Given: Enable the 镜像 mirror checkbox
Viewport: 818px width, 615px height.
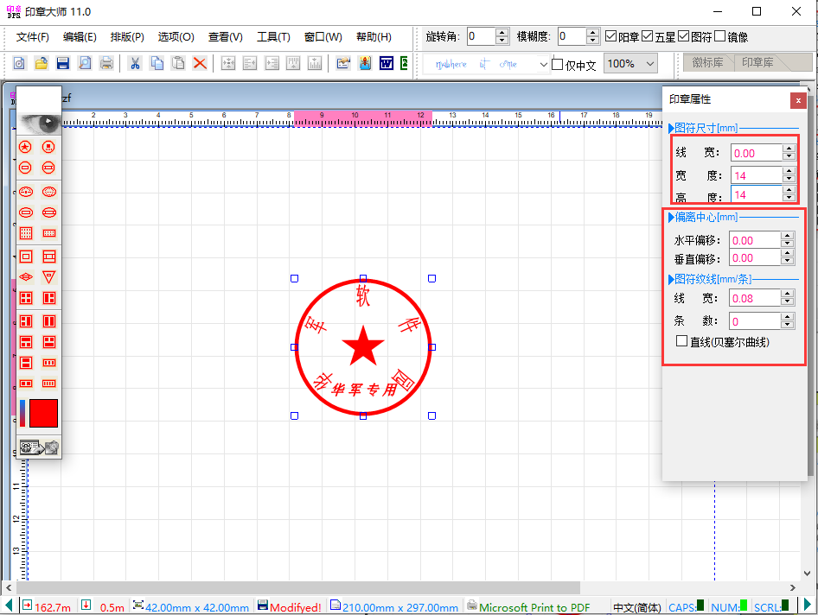Looking at the screenshot, I should point(719,37).
